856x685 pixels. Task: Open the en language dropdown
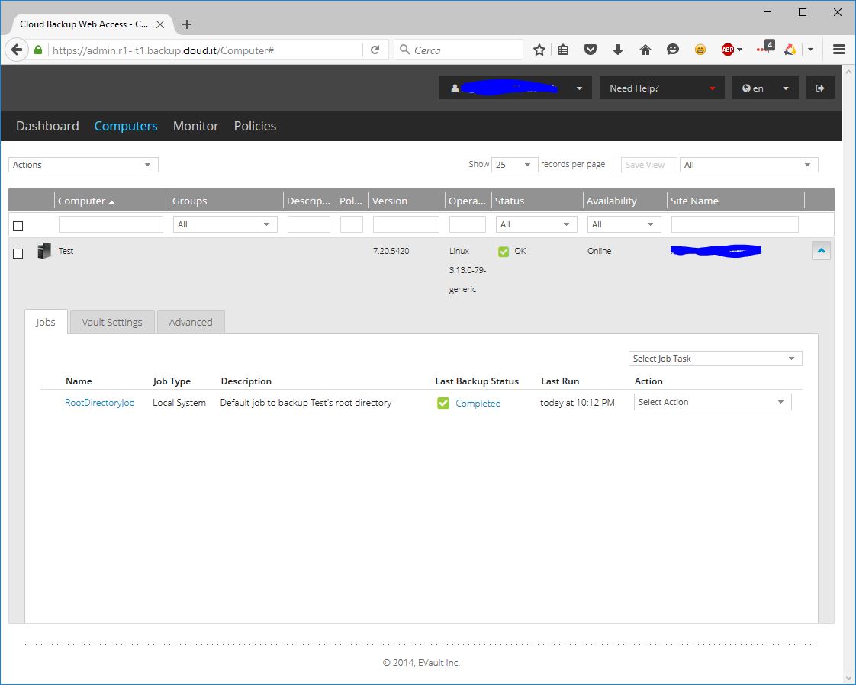[765, 88]
